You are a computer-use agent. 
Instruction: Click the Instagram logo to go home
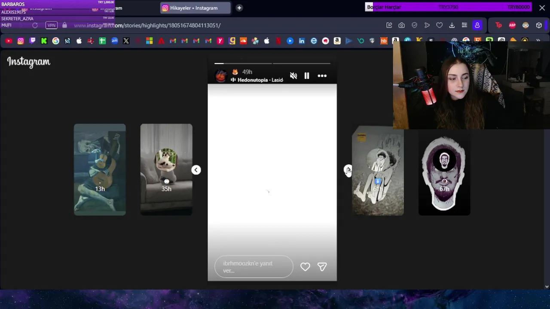(x=29, y=62)
